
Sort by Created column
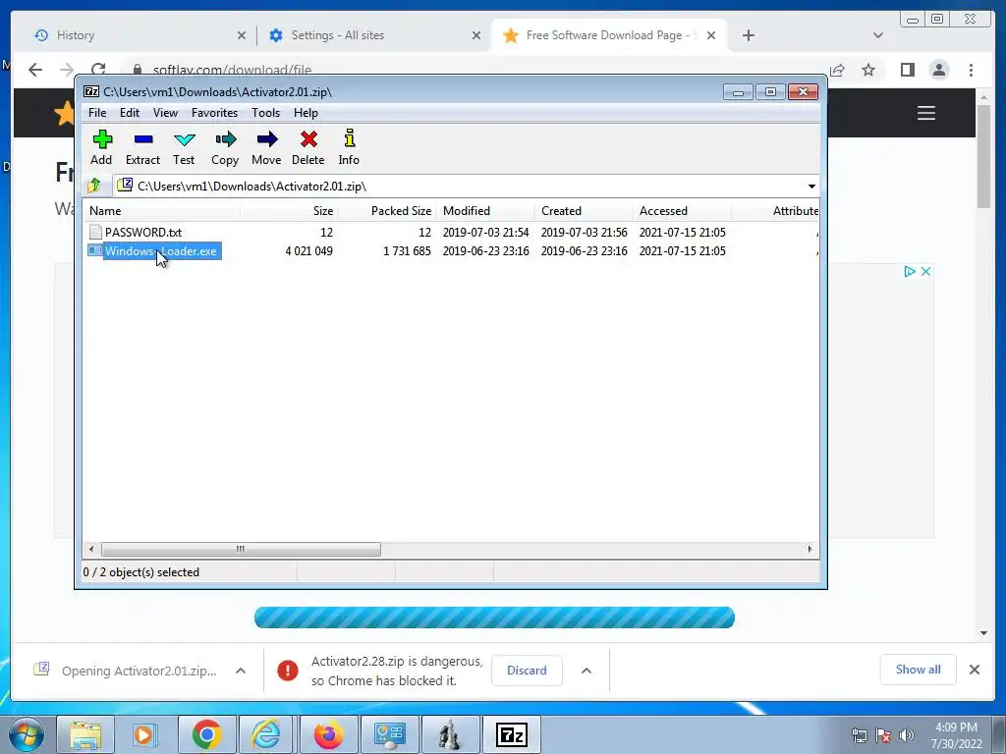584,211
